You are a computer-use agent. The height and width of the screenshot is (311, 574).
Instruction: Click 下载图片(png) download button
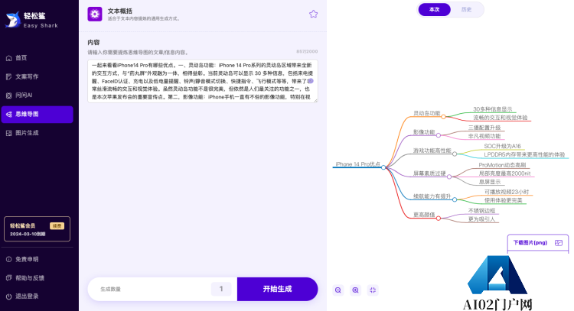click(x=538, y=243)
